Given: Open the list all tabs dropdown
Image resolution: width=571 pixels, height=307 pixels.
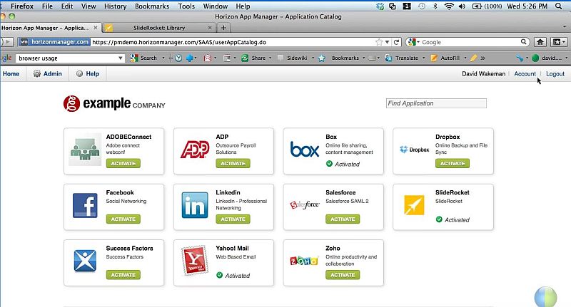Looking at the screenshot, I should 565,27.
